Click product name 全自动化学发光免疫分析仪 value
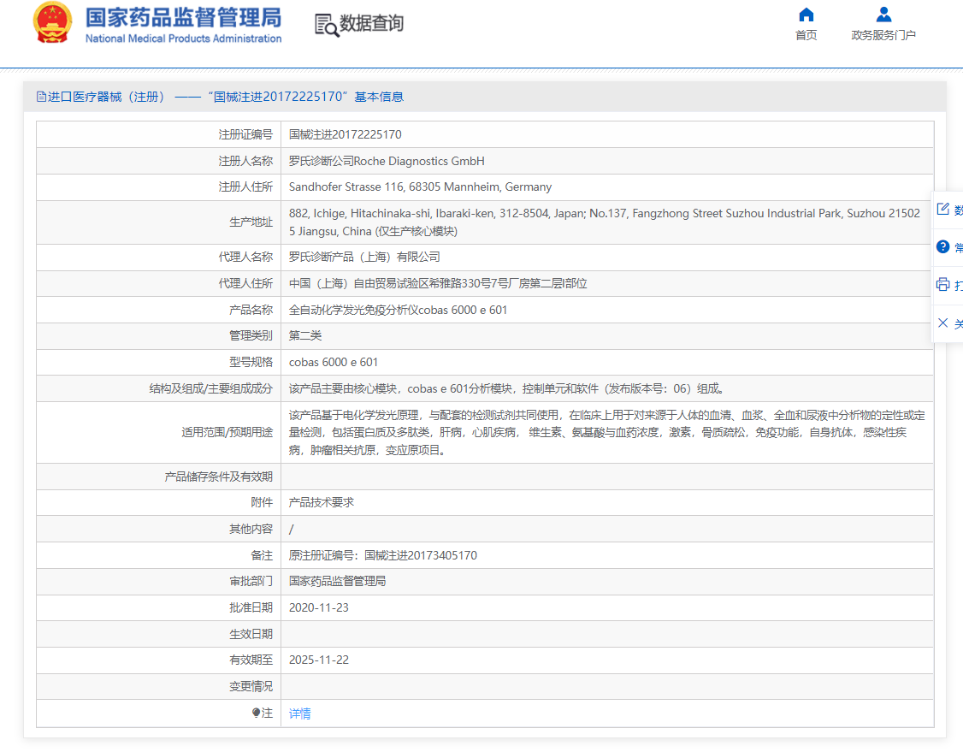 coord(398,310)
